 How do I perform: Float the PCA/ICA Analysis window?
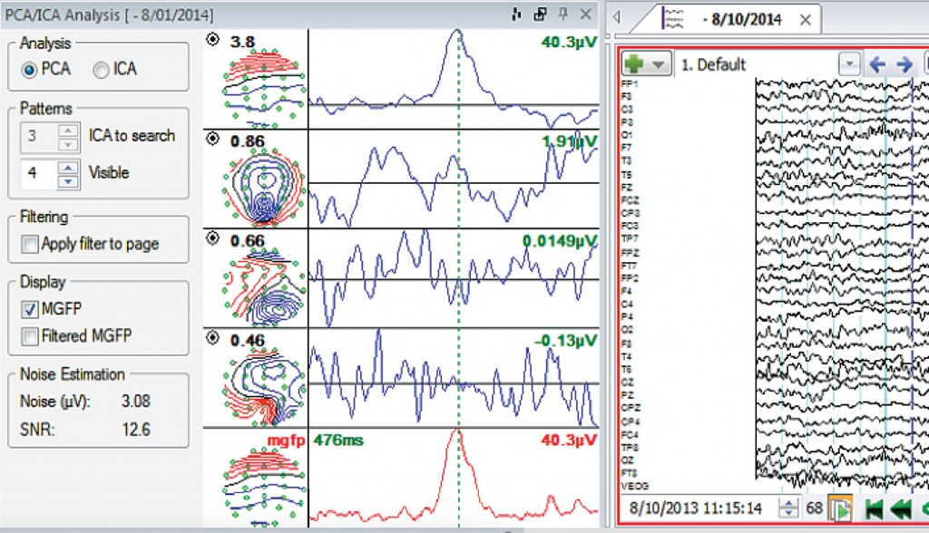click(x=540, y=14)
